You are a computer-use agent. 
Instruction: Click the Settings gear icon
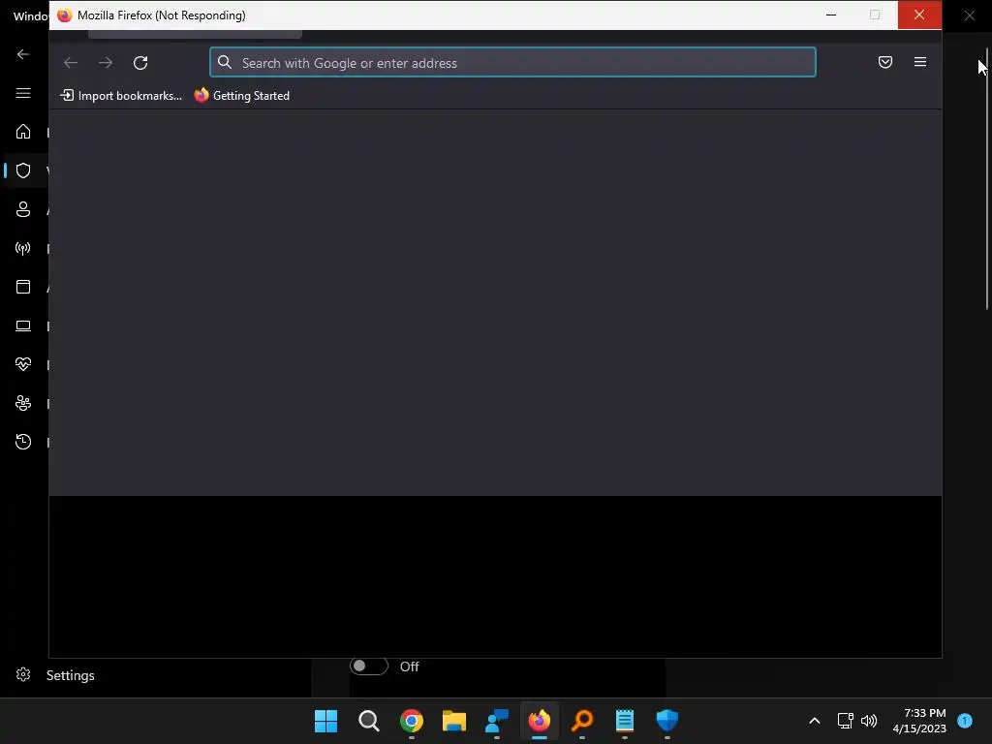pos(23,675)
